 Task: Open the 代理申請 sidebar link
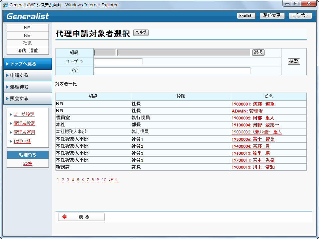tap(22, 141)
